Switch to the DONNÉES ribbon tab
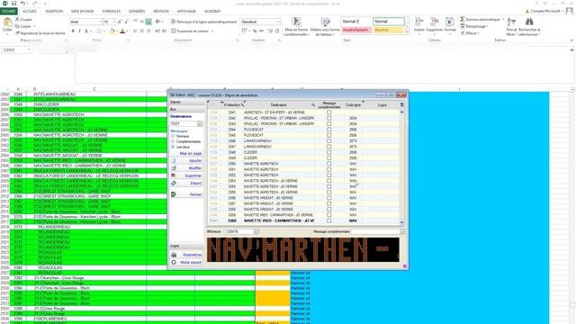This screenshot has width=576, height=324. click(137, 11)
